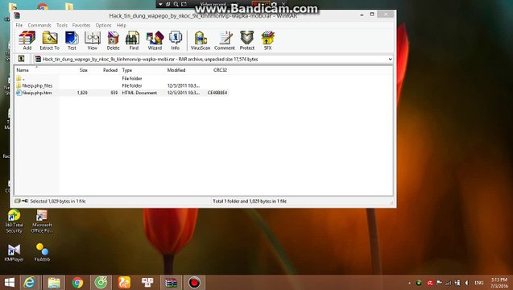Open the View file tool
The width and height of the screenshot is (513, 290).
[x=93, y=40]
